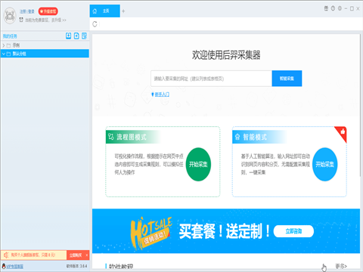Click the clock icon in the title bar
This screenshot has width=363, height=272.
pos(333,8)
